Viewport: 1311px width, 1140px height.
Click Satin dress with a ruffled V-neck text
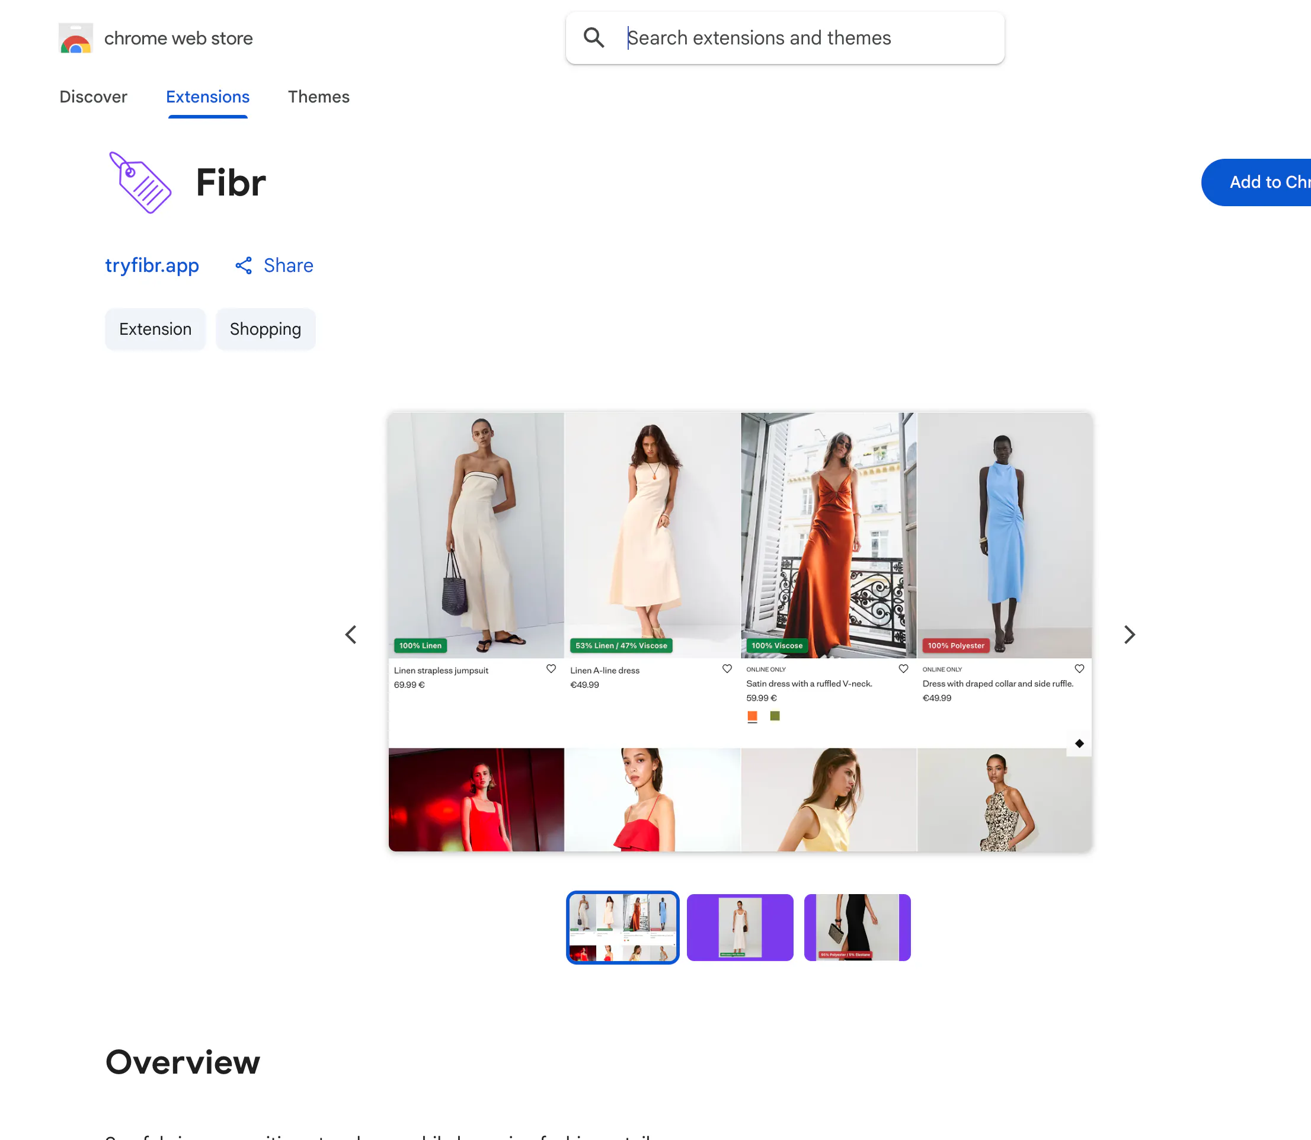click(809, 684)
